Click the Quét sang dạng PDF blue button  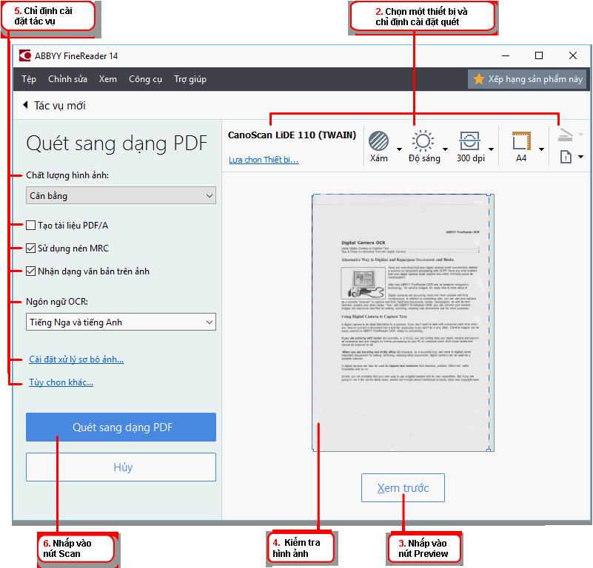coord(121,427)
